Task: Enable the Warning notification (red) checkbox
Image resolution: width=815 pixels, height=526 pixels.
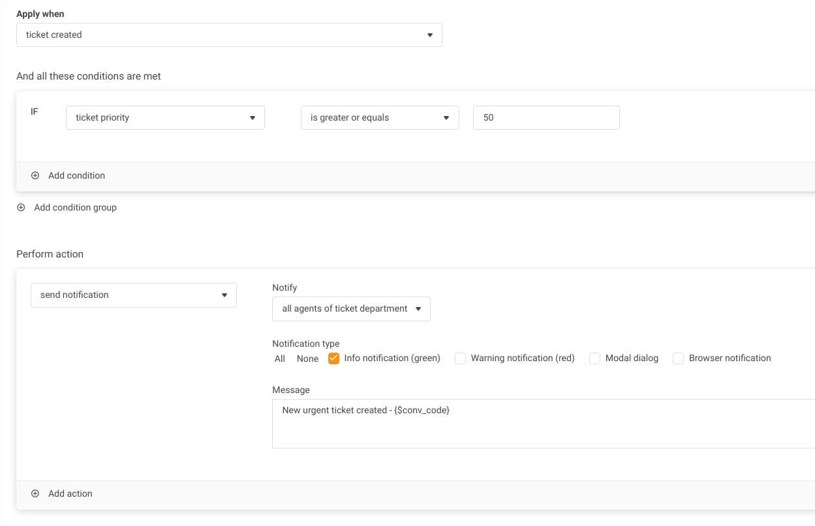Action: tap(460, 358)
